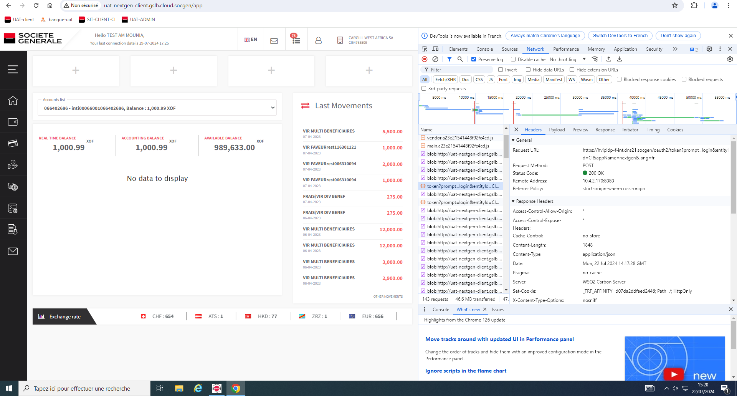Open the DevTools customize three-dot menu
This screenshot has height=396, width=737.
[720, 49]
